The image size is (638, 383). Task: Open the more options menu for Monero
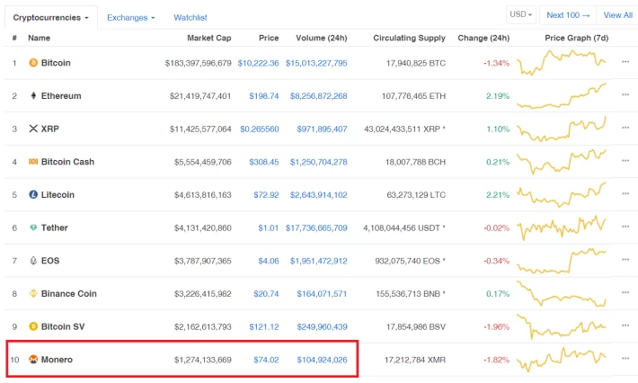[625, 359]
